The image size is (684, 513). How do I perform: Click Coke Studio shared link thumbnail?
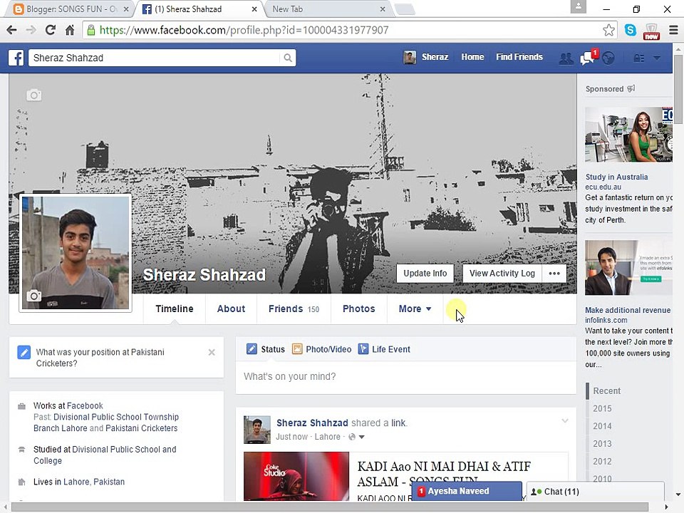point(296,476)
